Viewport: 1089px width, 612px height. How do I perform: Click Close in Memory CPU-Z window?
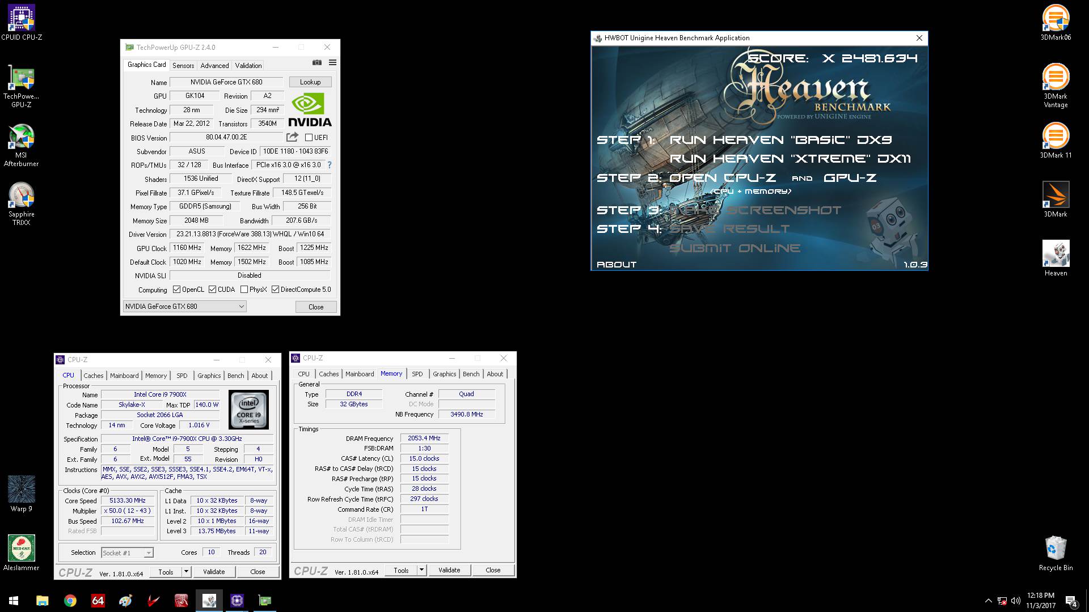pos(493,570)
